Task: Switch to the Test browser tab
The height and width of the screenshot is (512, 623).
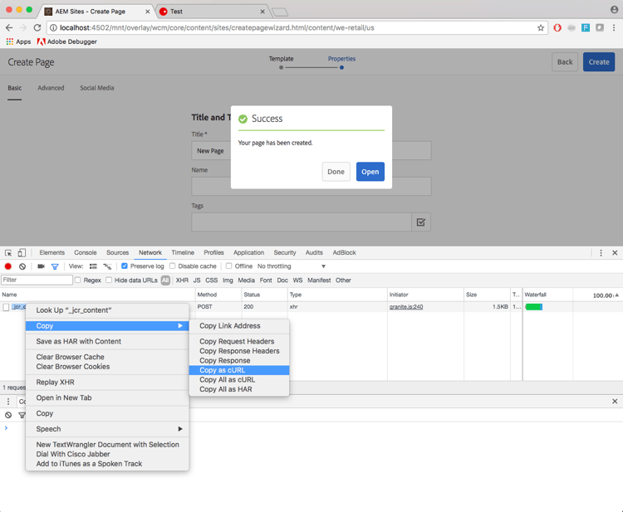Action: pos(212,12)
